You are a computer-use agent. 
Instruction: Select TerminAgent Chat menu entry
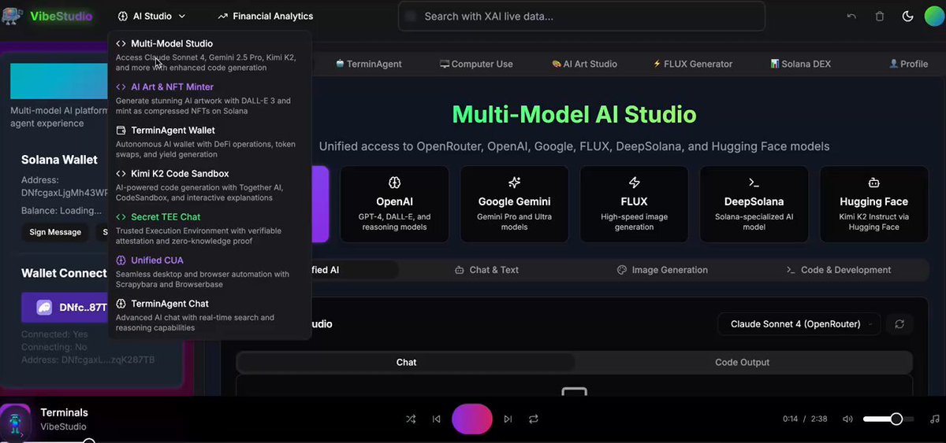tap(209, 315)
